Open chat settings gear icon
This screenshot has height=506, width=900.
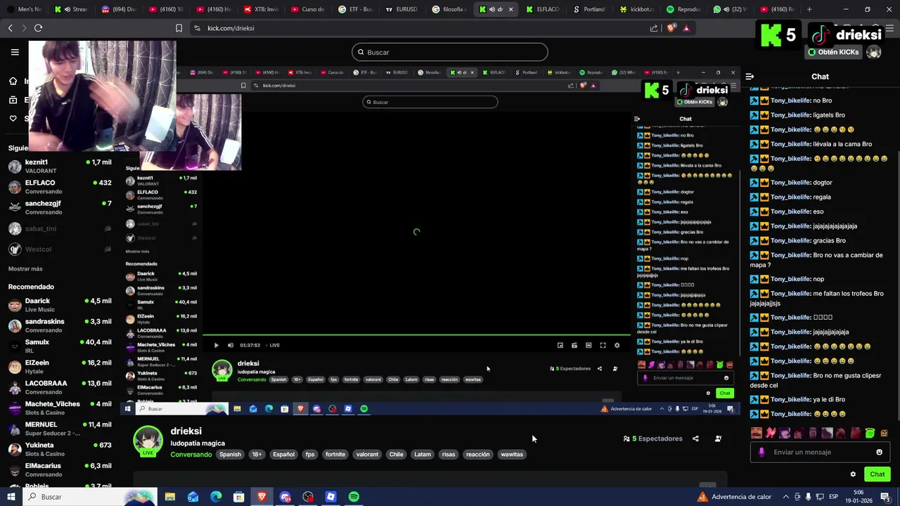pyautogui.click(x=853, y=474)
